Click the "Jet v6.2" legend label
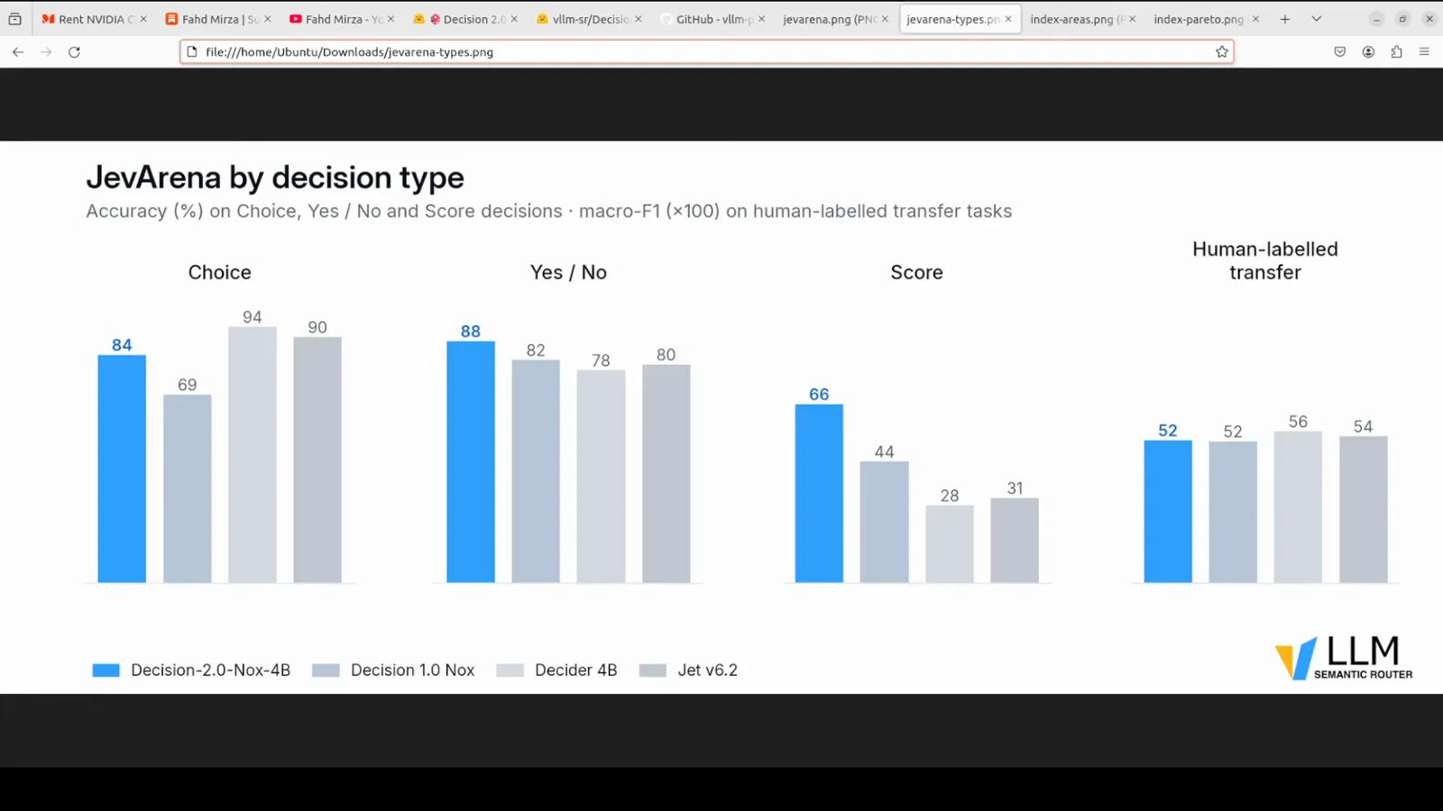 pyautogui.click(x=708, y=670)
